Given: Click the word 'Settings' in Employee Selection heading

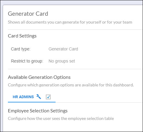Looking at the screenshot, I should [x=59, y=111].
